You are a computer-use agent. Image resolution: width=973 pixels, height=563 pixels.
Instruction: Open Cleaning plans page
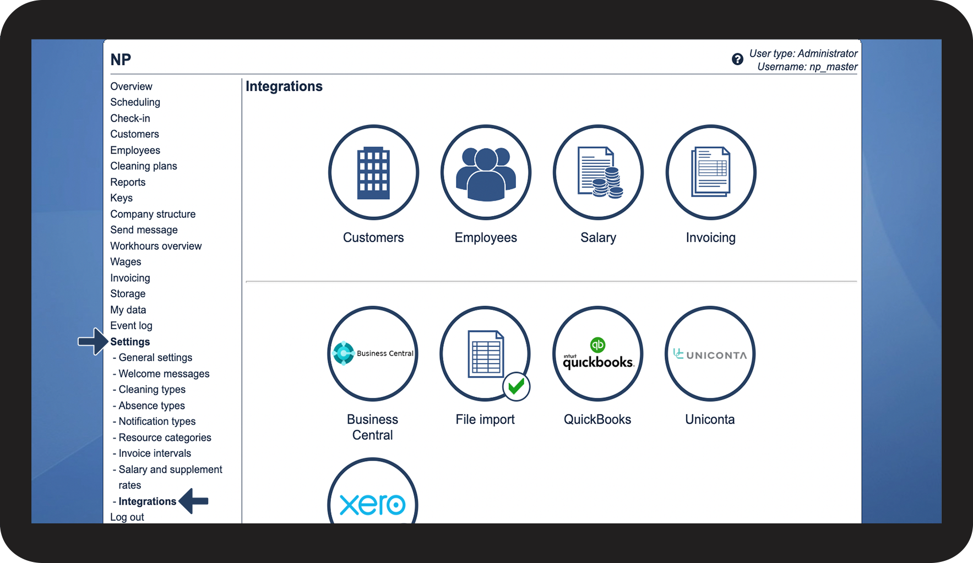pyautogui.click(x=144, y=166)
